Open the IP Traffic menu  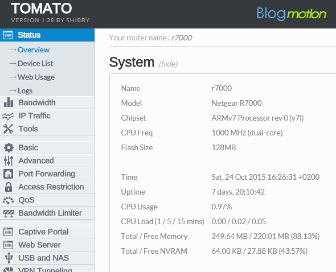click(x=47, y=116)
